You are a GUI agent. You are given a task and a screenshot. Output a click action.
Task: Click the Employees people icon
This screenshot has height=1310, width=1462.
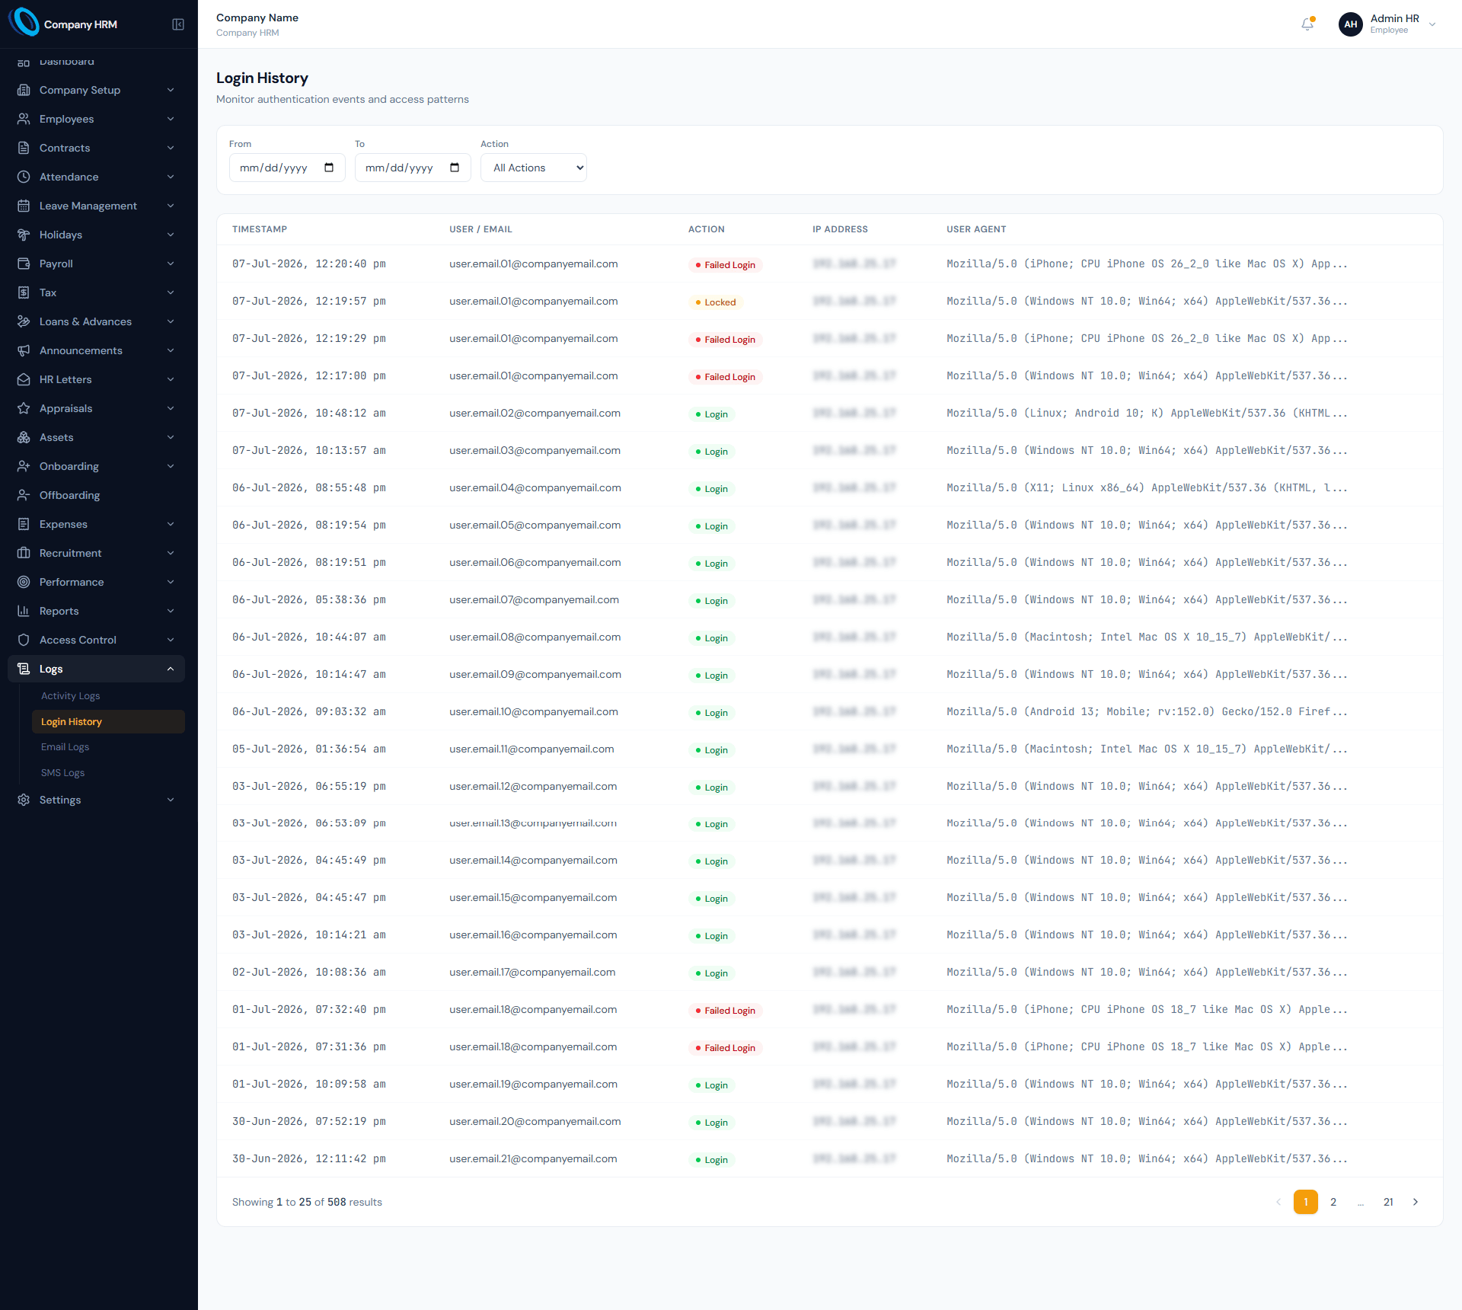point(24,119)
